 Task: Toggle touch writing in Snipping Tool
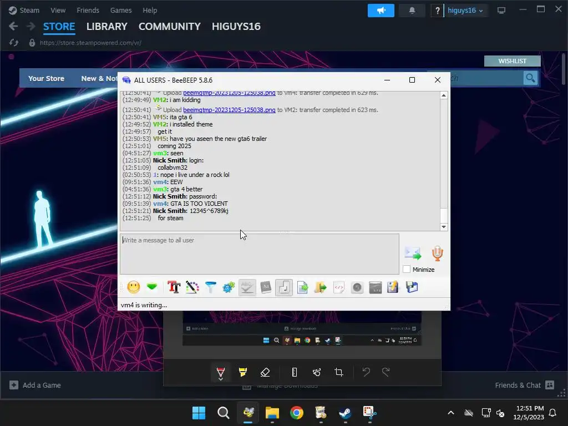317,372
